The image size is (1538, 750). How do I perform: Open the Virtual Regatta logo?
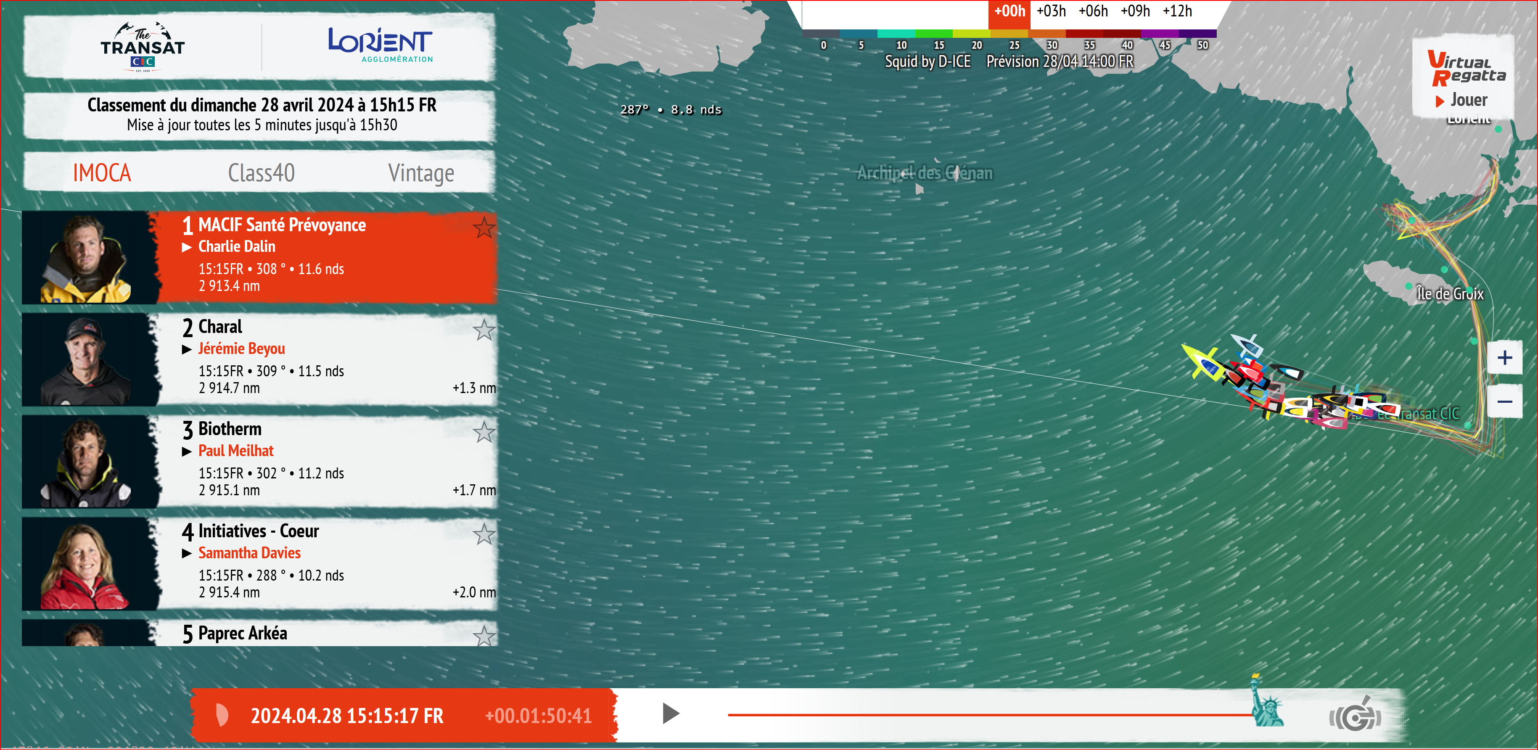(1467, 68)
